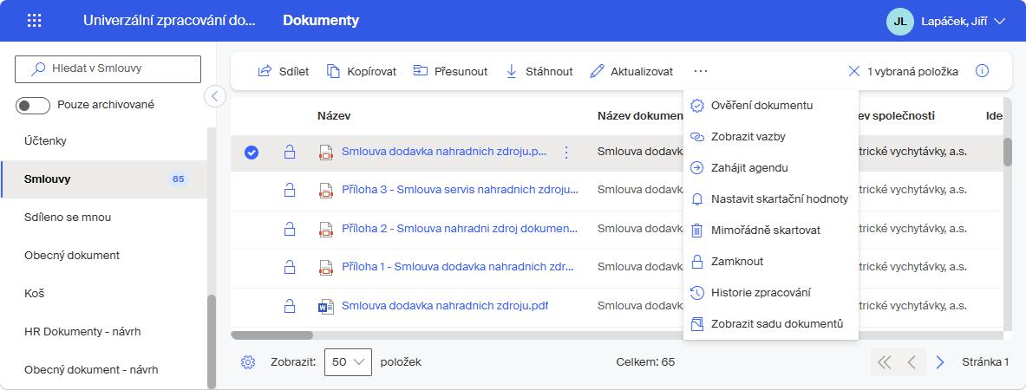Open the app launcher grid icon

[x=34, y=21]
